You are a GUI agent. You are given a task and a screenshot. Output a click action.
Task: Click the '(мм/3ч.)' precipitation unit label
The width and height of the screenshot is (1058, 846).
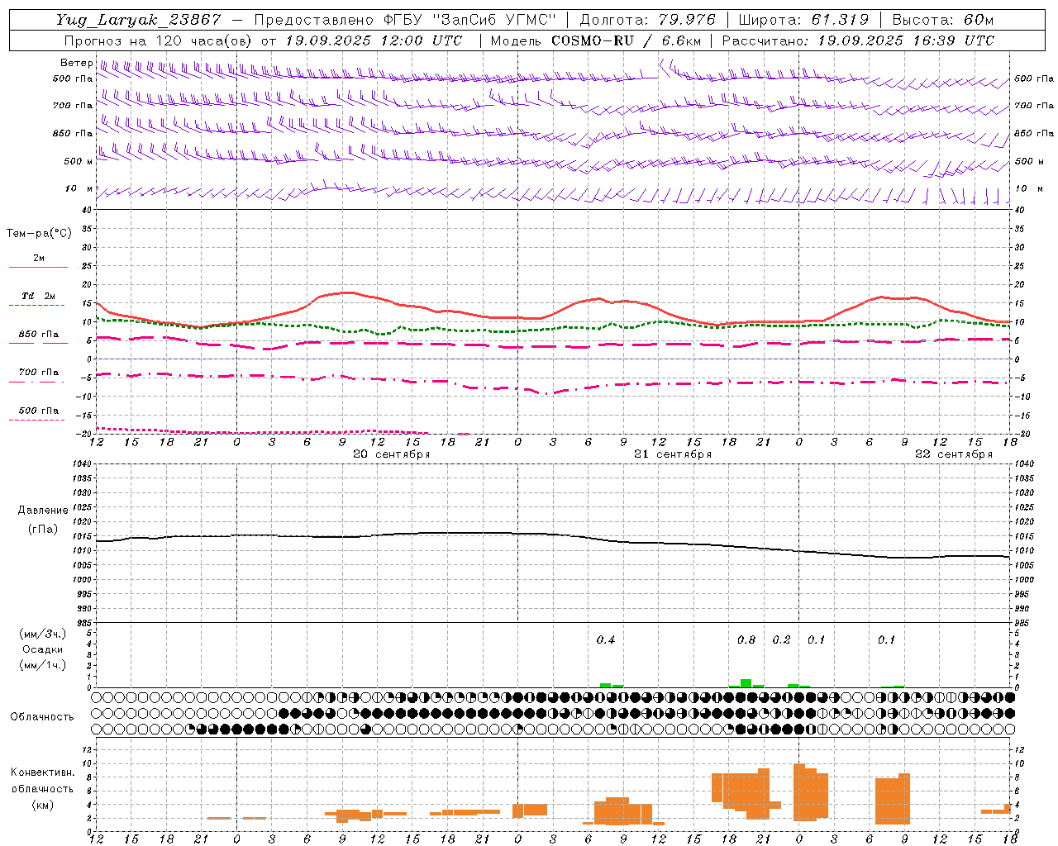pyautogui.click(x=43, y=634)
